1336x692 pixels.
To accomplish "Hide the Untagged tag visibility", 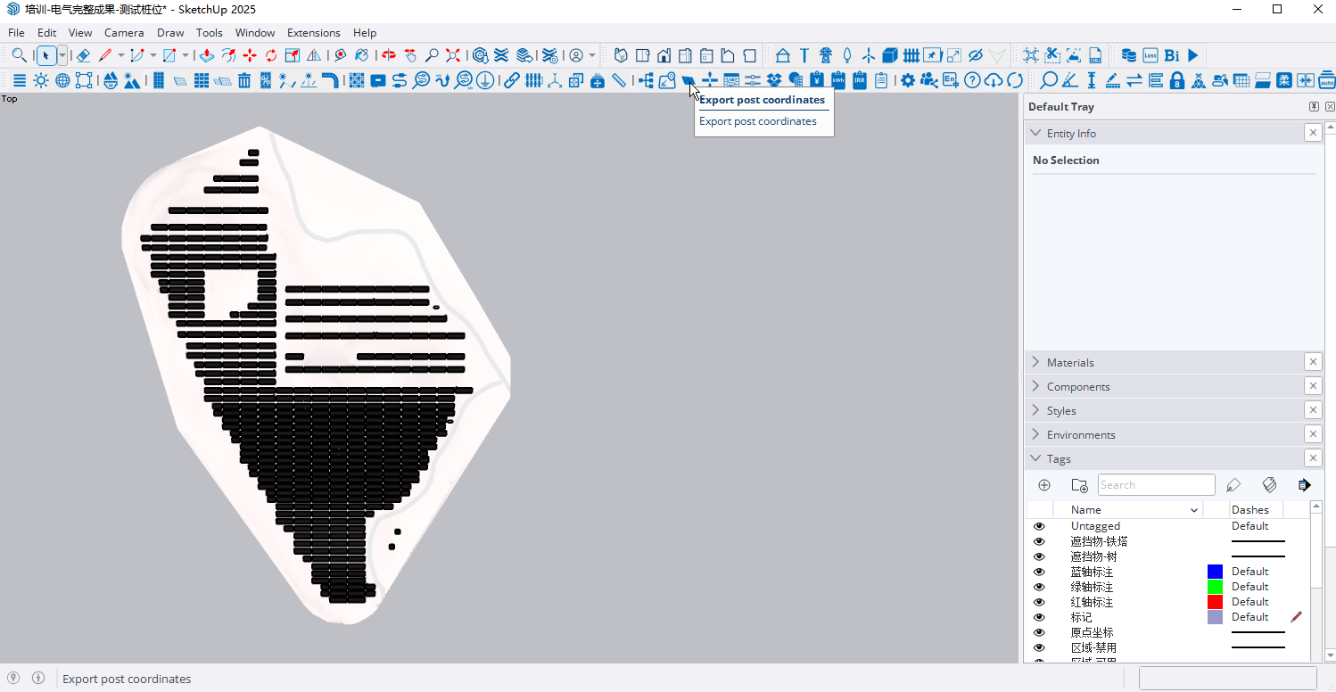I will point(1039,526).
